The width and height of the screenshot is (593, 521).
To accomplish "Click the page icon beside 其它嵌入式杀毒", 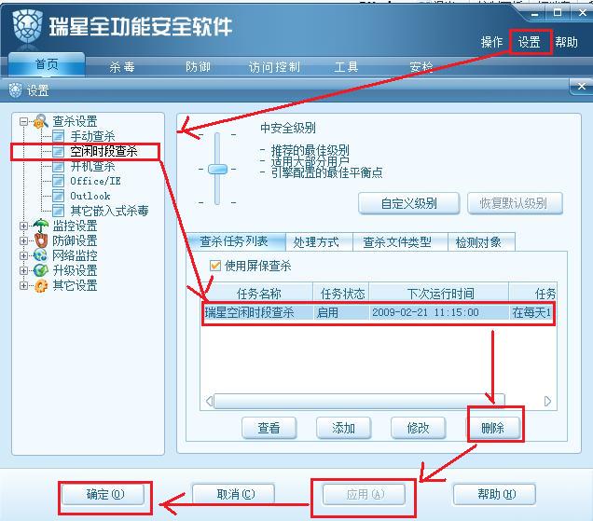I will coord(58,211).
